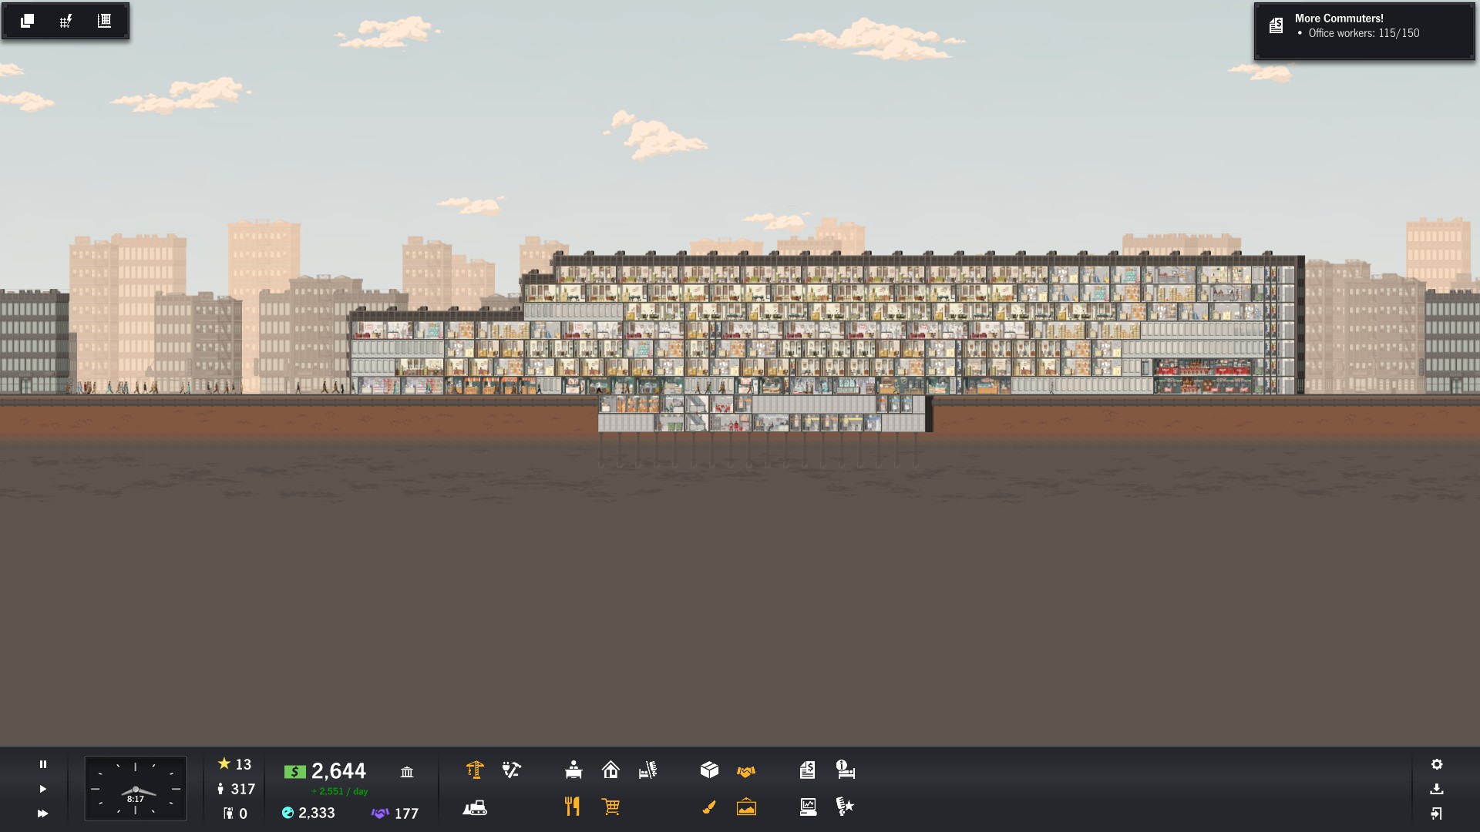The image size is (1480, 832).
Task: Open the More Commuters! contract notification
Action: point(1364,32)
